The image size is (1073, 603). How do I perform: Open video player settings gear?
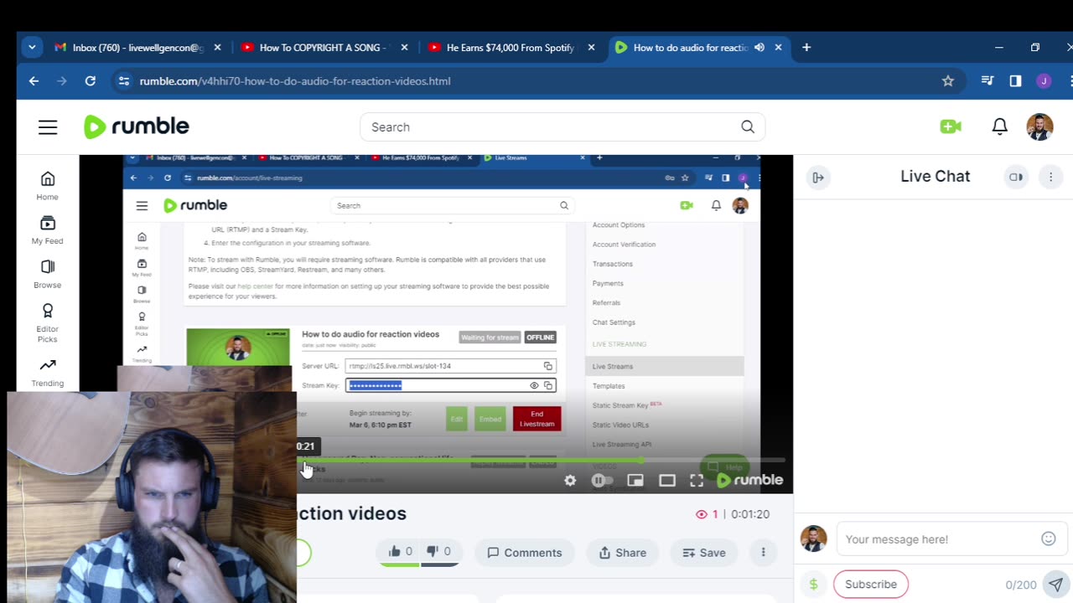coord(570,481)
